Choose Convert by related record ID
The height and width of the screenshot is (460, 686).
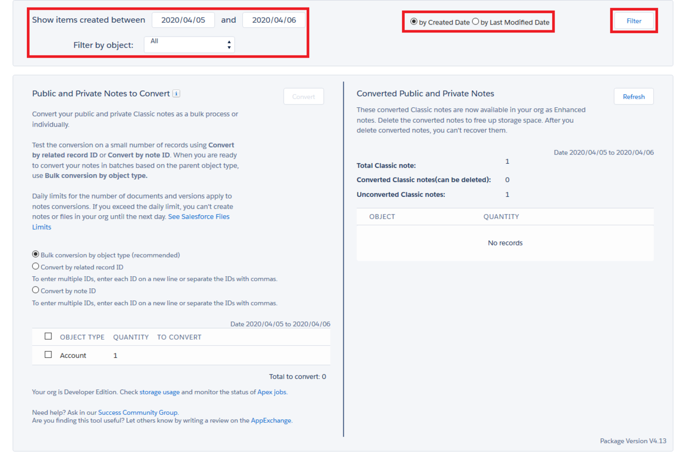pos(35,266)
